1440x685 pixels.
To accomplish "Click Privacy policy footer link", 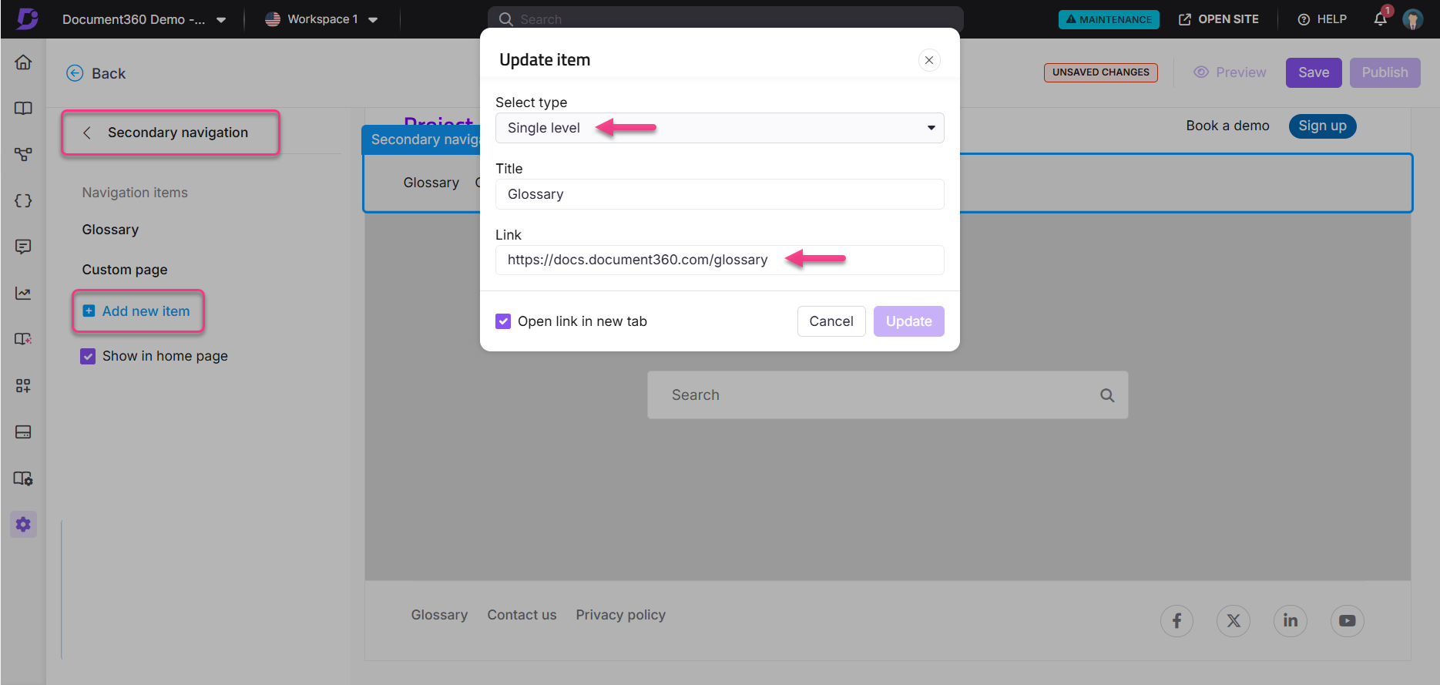I will tap(620, 615).
